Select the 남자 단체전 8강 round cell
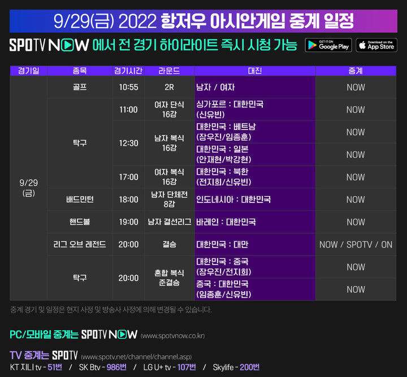Viewport: 407px width, 377px height. [x=169, y=200]
